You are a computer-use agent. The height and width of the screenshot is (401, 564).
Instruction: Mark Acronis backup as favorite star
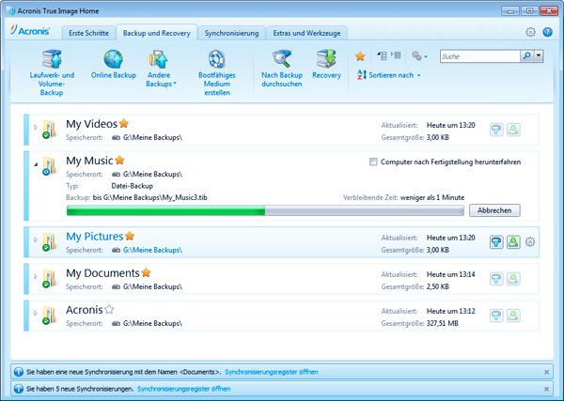[x=109, y=309]
